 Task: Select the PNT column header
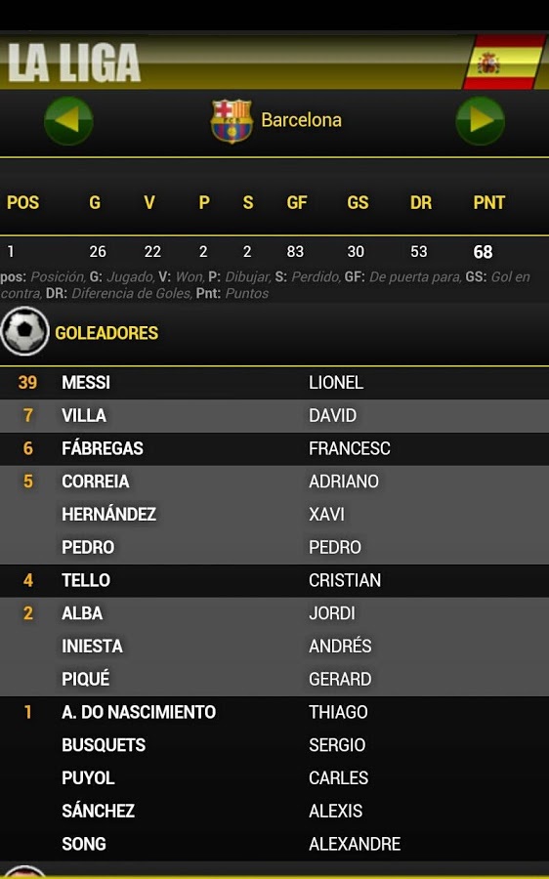pyautogui.click(x=489, y=202)
